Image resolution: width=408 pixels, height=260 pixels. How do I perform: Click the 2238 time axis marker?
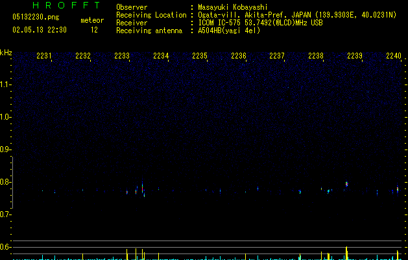(x=316, y=56)
